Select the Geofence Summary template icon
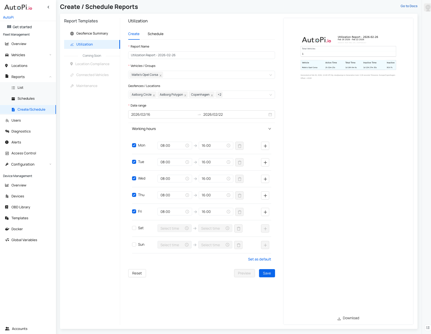 [x=72, y=33]
